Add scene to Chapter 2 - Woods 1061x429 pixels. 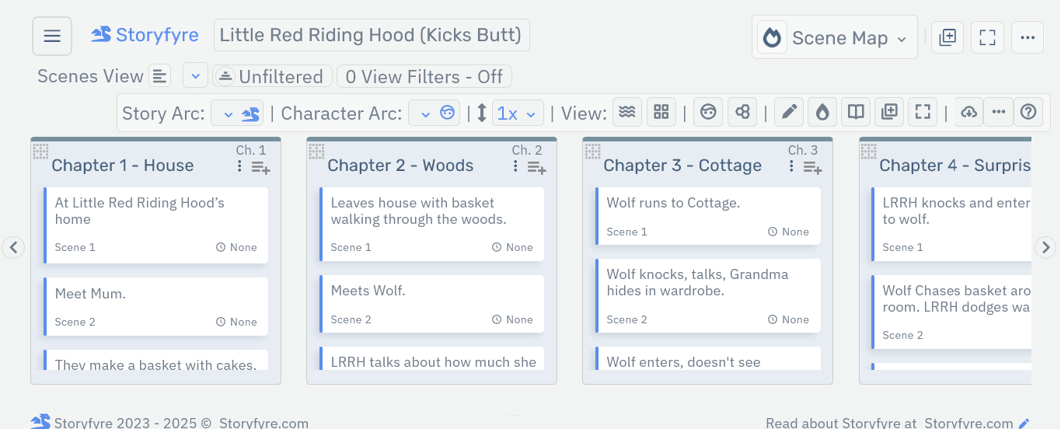coord(537,167)
